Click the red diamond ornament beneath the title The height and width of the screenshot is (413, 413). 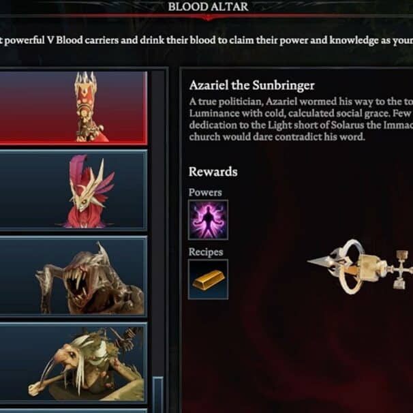pos(208,18)
